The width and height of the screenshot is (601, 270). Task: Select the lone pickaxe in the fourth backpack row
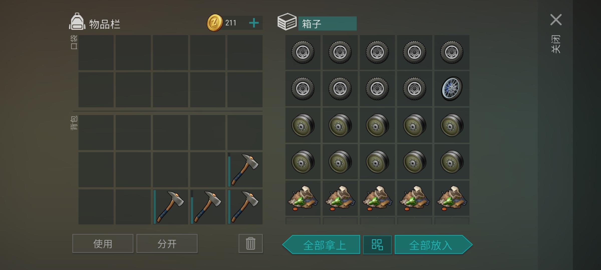click(245, 170)
